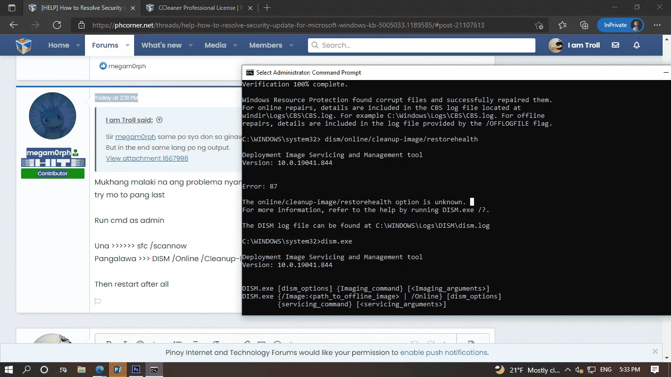This screenshot has width=671, height=377.
Task: Show hidden system tray icons
Action: (568, 370)
